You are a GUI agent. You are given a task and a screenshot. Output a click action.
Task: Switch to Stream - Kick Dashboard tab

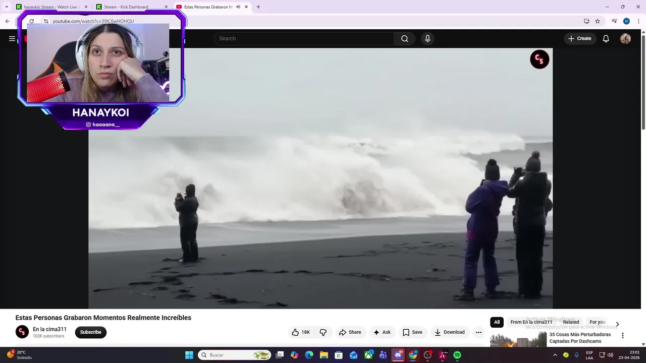pos(132,7)
